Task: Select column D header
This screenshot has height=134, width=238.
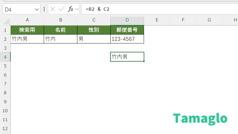Action: coord(127,20)
